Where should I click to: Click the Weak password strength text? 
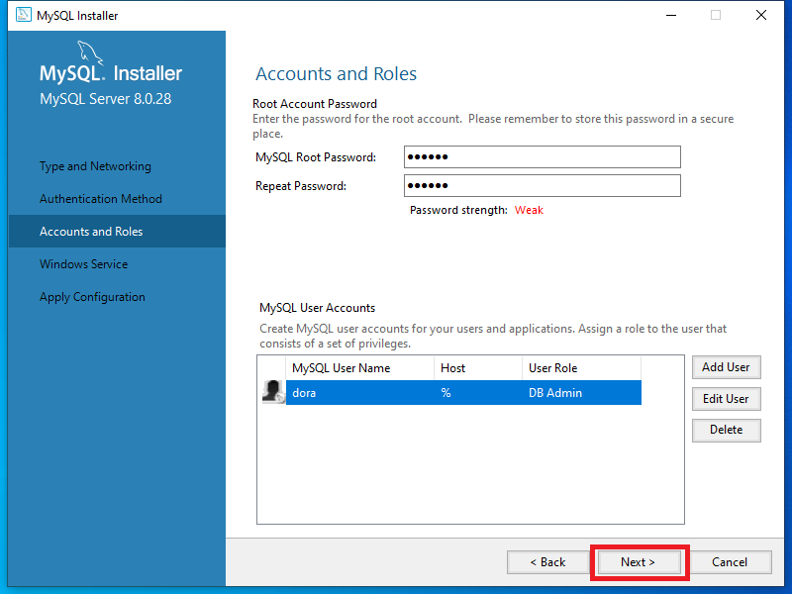pyautogui.click(x=529, y=210)
